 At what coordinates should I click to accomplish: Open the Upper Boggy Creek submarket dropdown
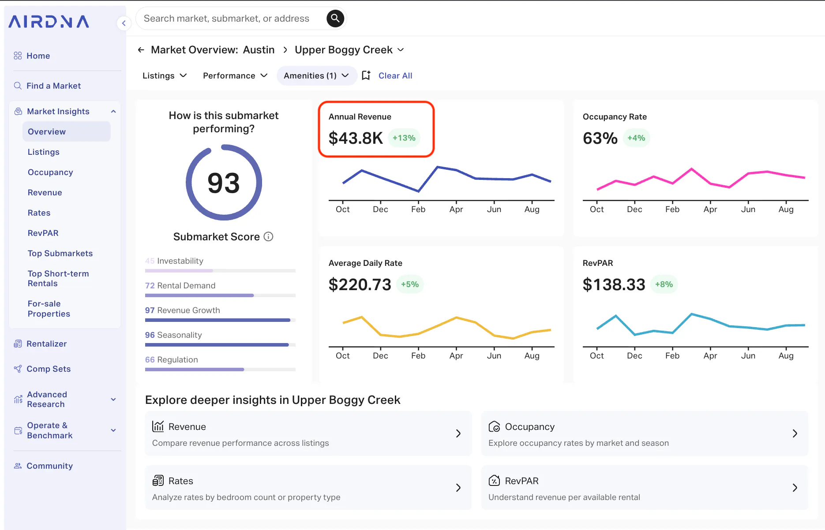click(x=349, y=50)
